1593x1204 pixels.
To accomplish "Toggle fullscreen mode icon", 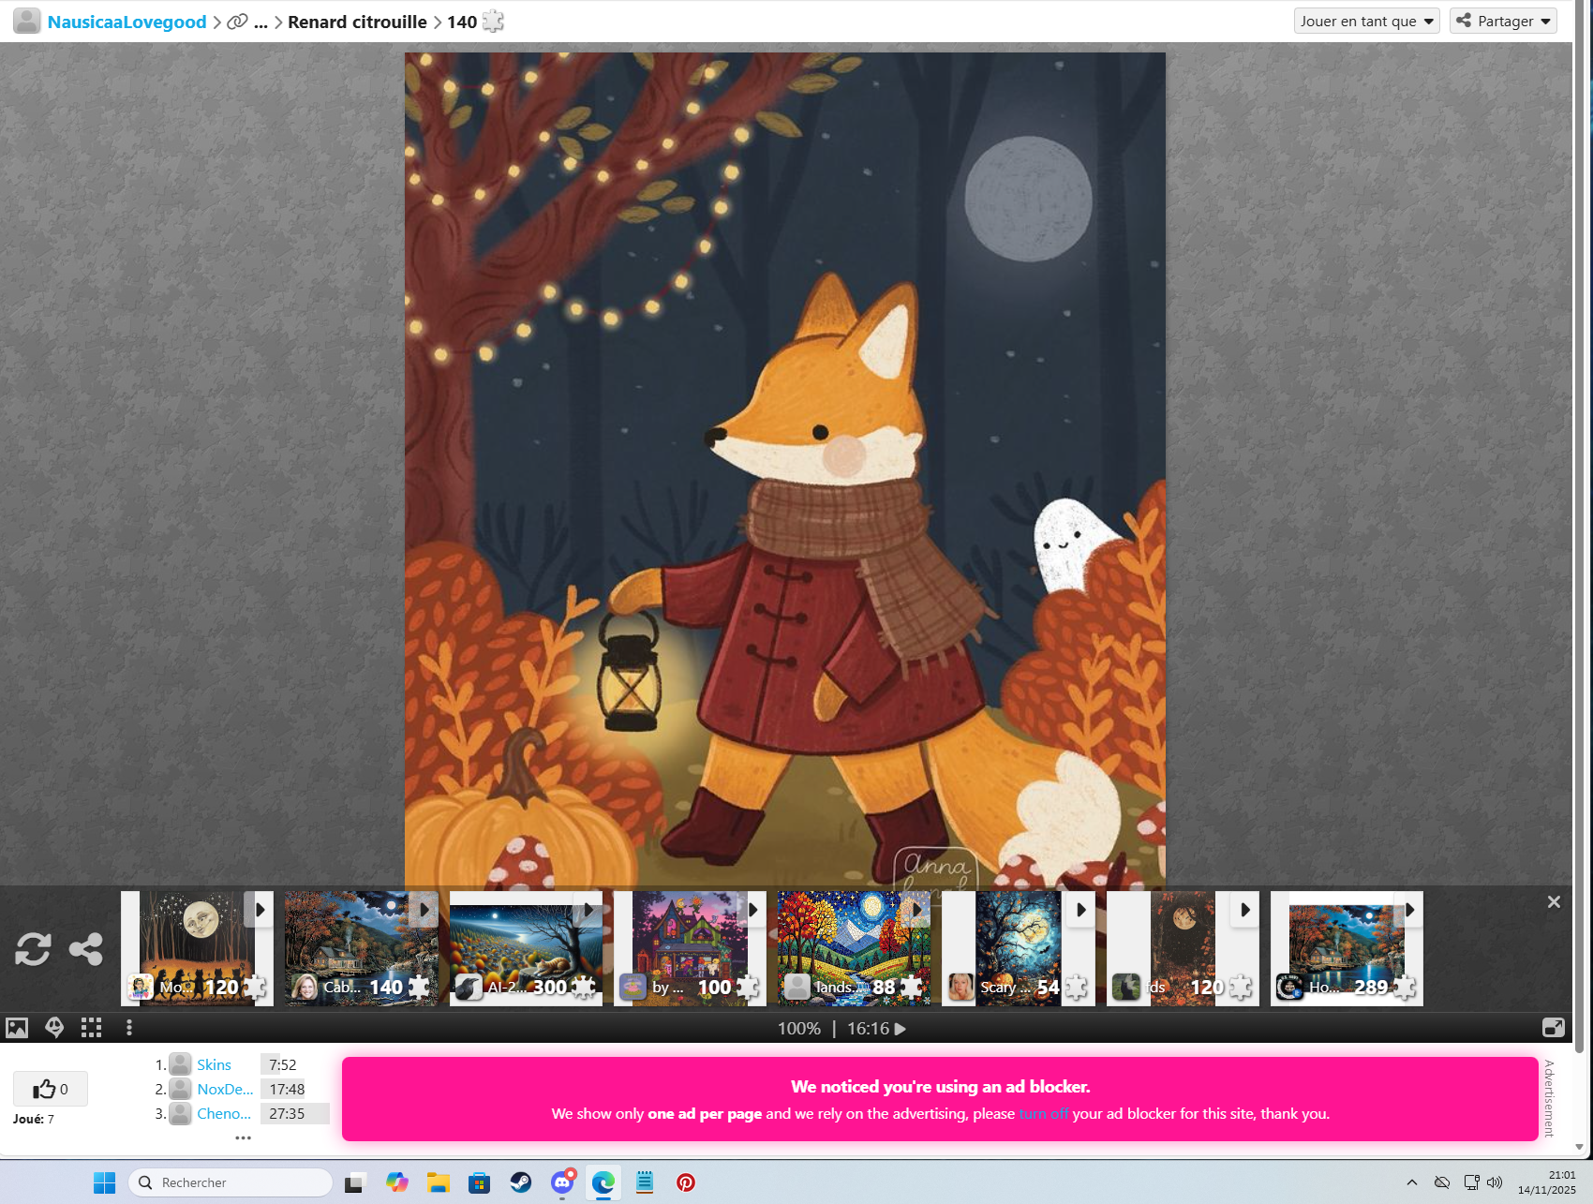I will click(x=1553, y=1028).
